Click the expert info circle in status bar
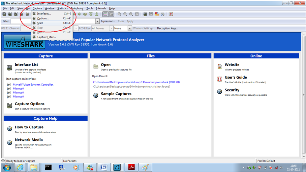306x172 pixels. [3, 161]
